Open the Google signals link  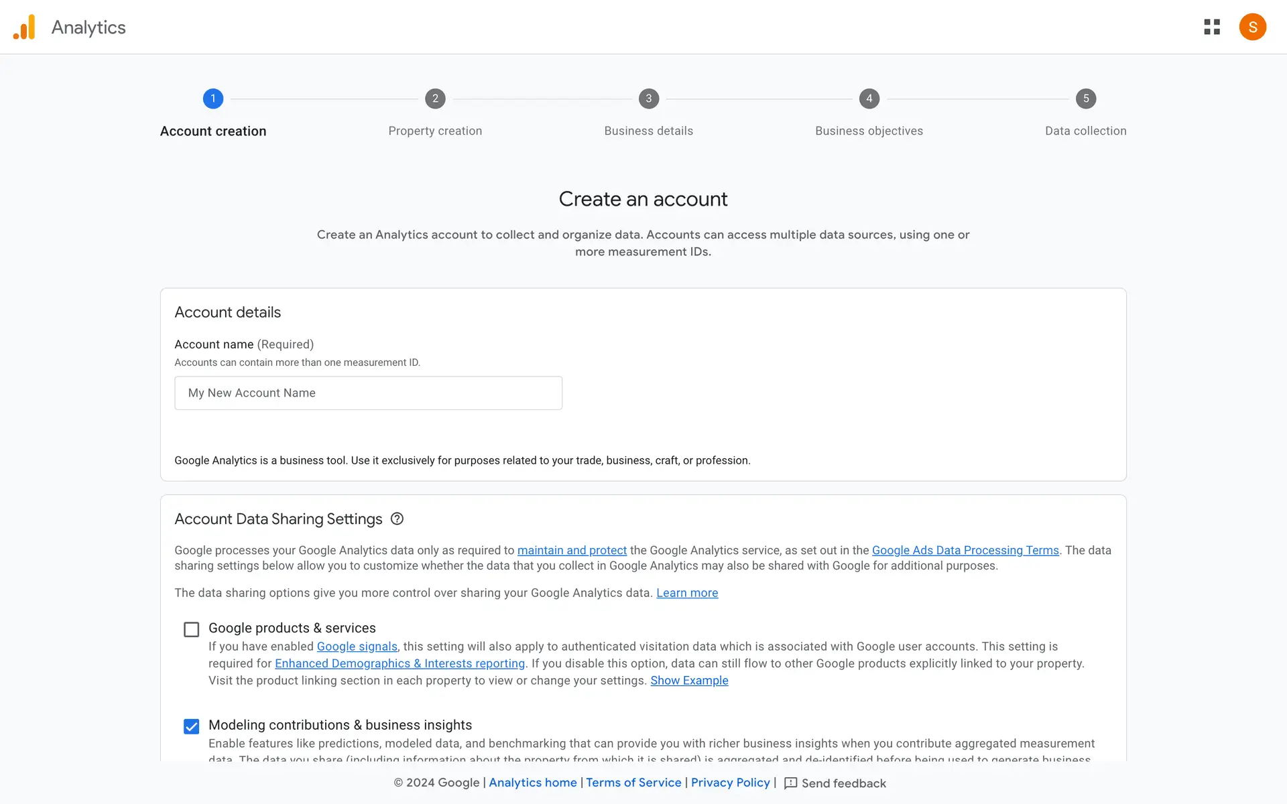(x=357, y=647)
